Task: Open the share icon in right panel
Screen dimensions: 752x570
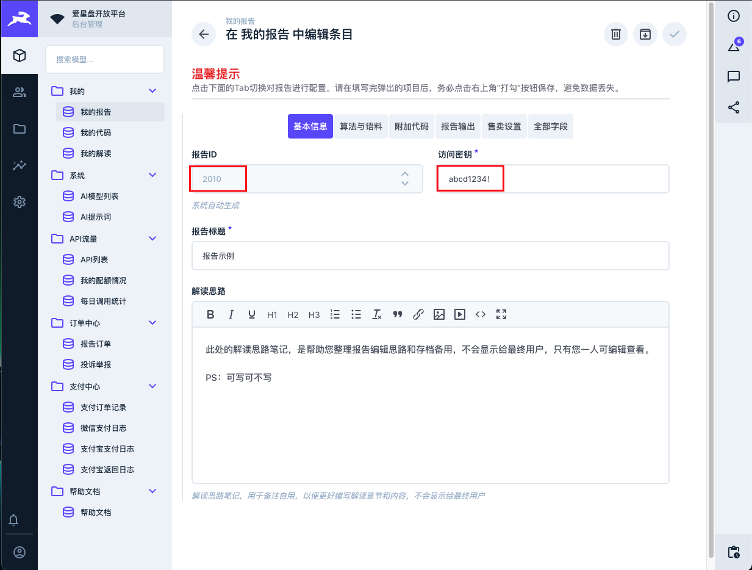Action: (x=734, y=108)
